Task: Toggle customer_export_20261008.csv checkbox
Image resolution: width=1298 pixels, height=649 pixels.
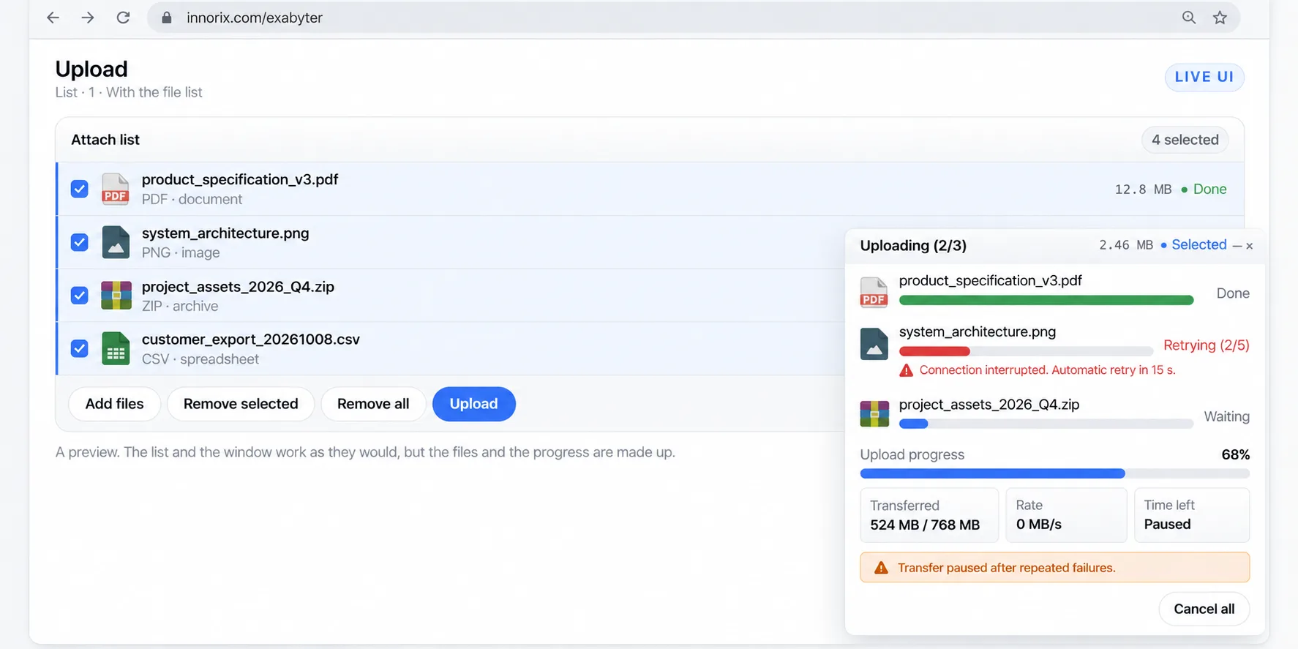Action: click(x=80, y=349)
